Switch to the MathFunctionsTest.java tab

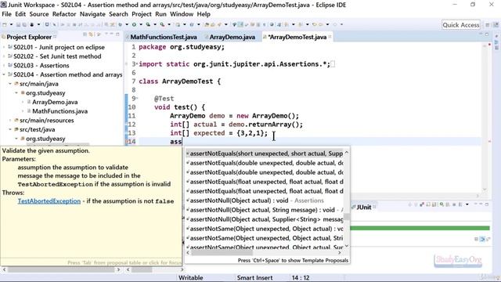tap(164, 37)
